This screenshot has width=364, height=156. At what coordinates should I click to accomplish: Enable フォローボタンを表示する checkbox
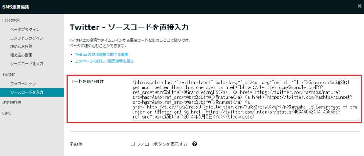coord(133,144)
